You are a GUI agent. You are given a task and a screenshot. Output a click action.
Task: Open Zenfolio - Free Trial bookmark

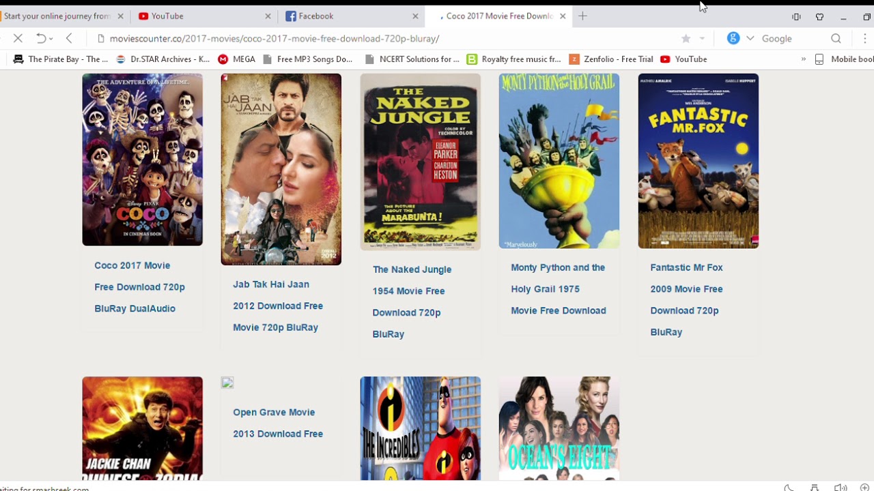[611, 59]
